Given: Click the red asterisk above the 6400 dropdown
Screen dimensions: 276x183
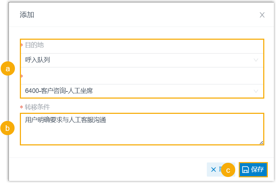Looking at the screenshot, I should [x=22, y=77].
